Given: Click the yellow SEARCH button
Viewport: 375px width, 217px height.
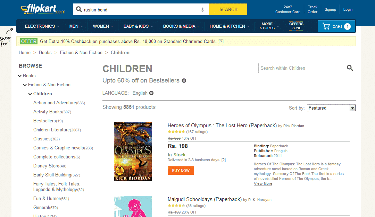Looking at the screenshot, I should click(x=228, y=9).
